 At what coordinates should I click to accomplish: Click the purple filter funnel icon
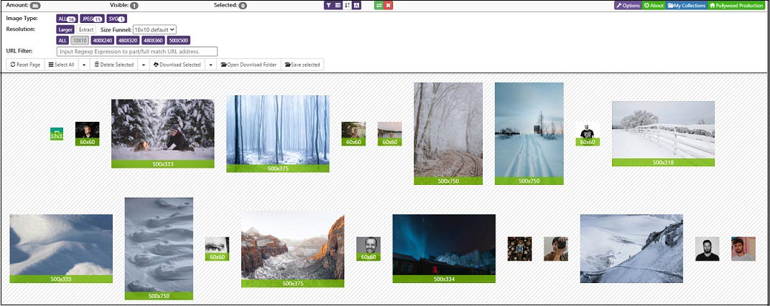[x=328, y=6]
